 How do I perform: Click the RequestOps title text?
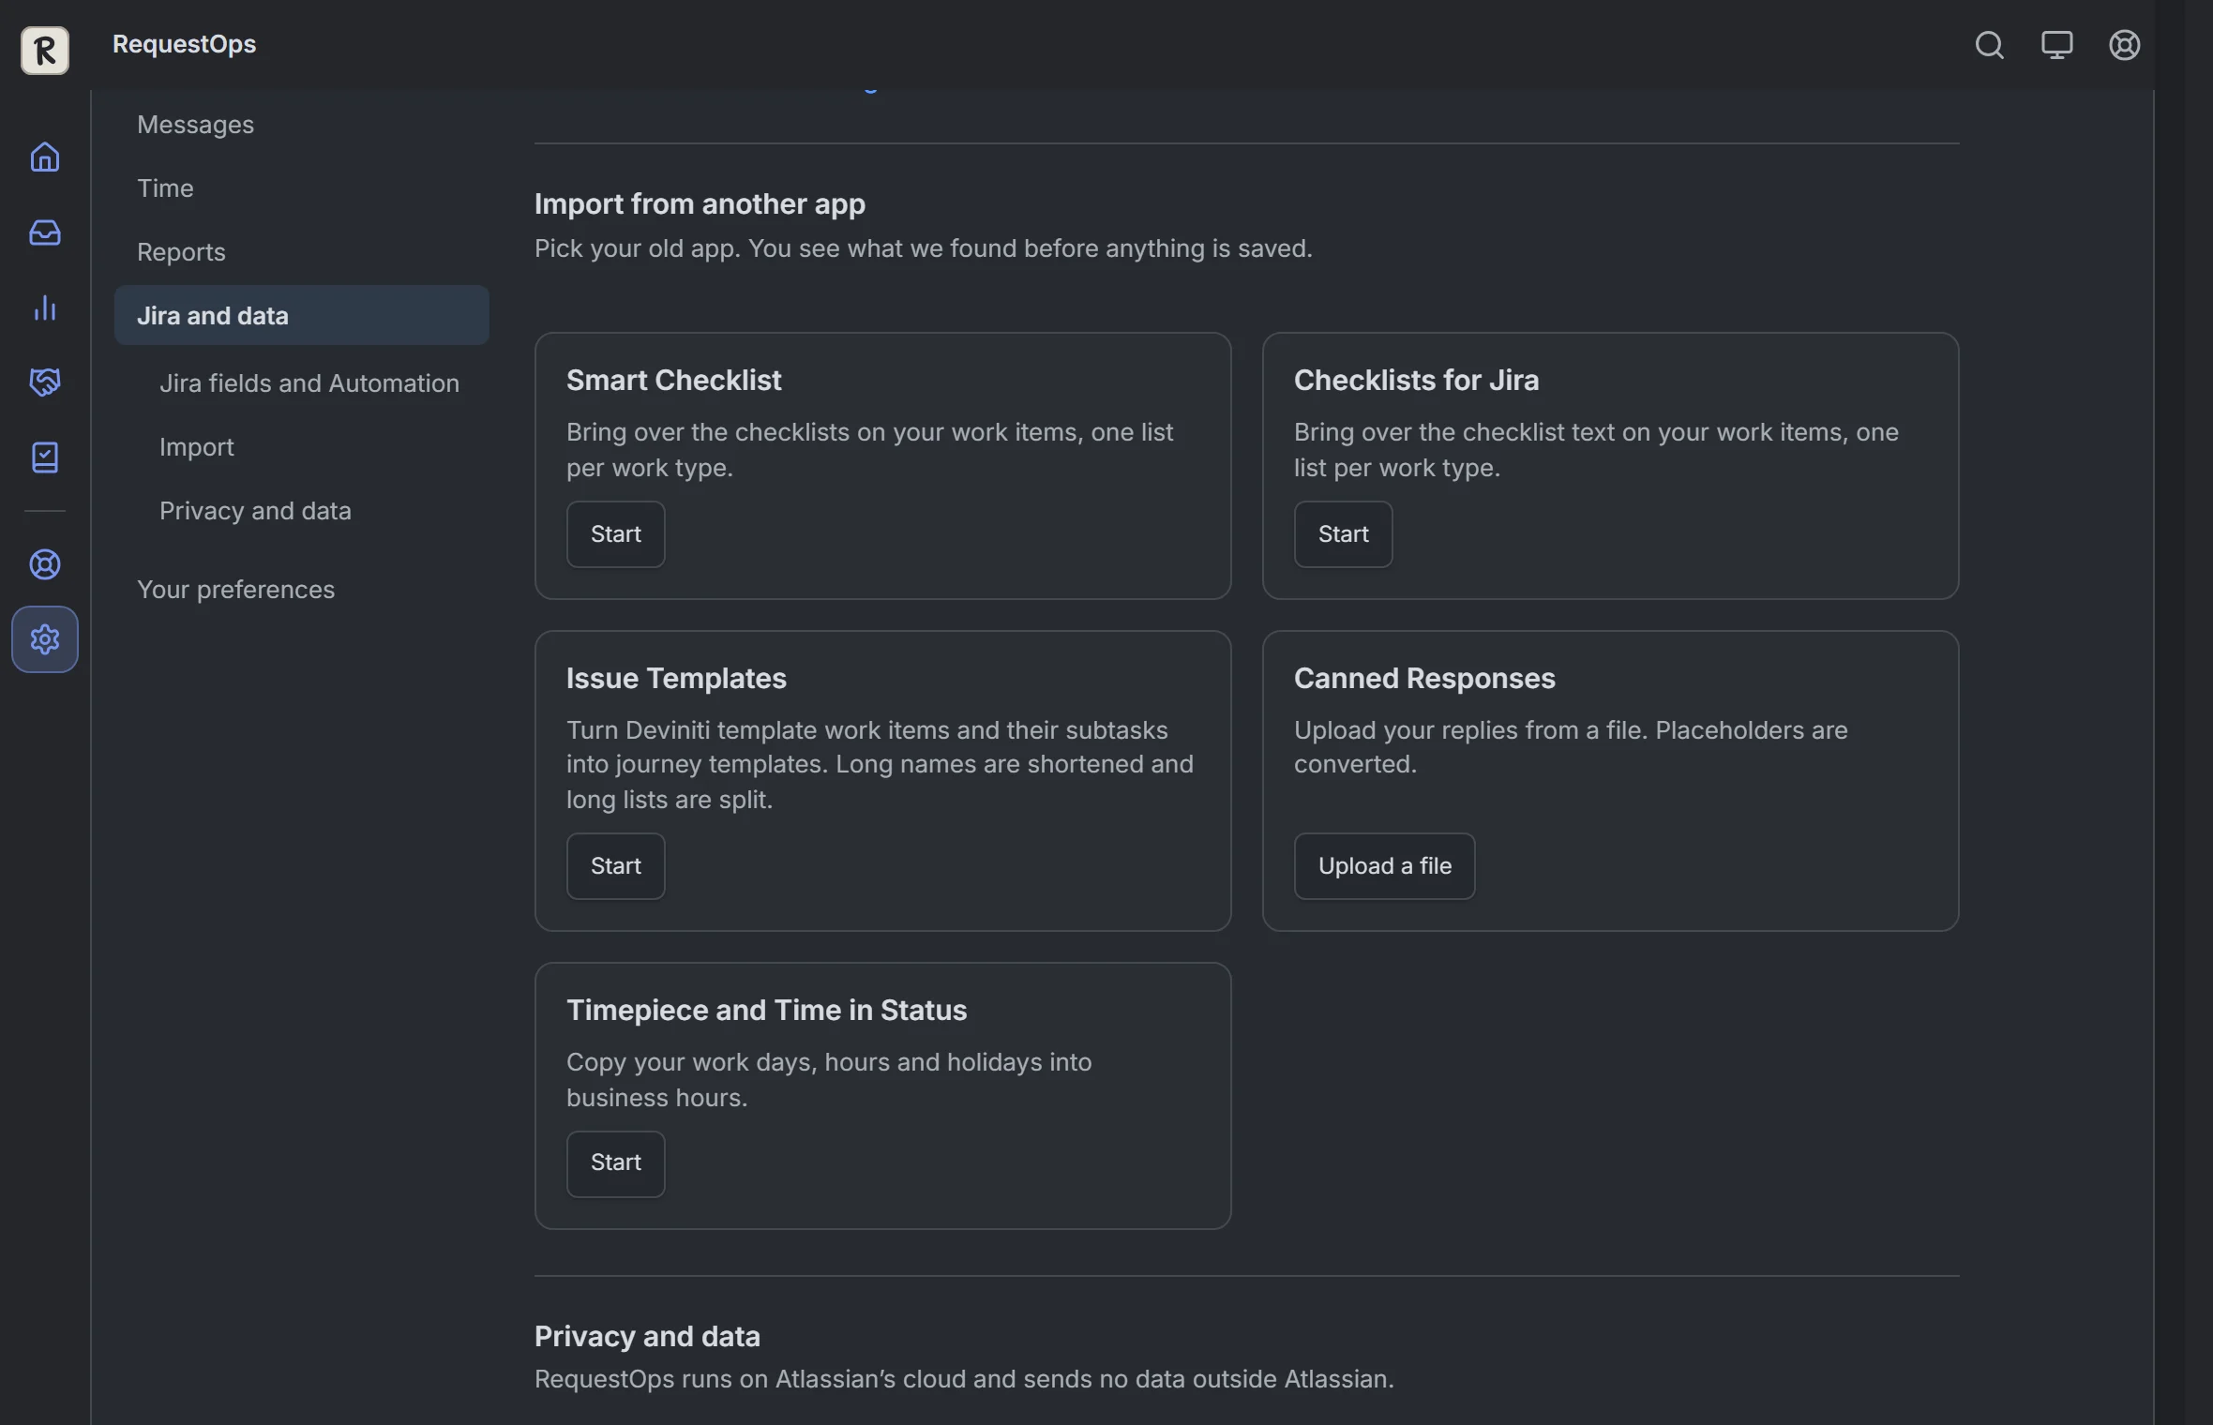click(184, 44)
